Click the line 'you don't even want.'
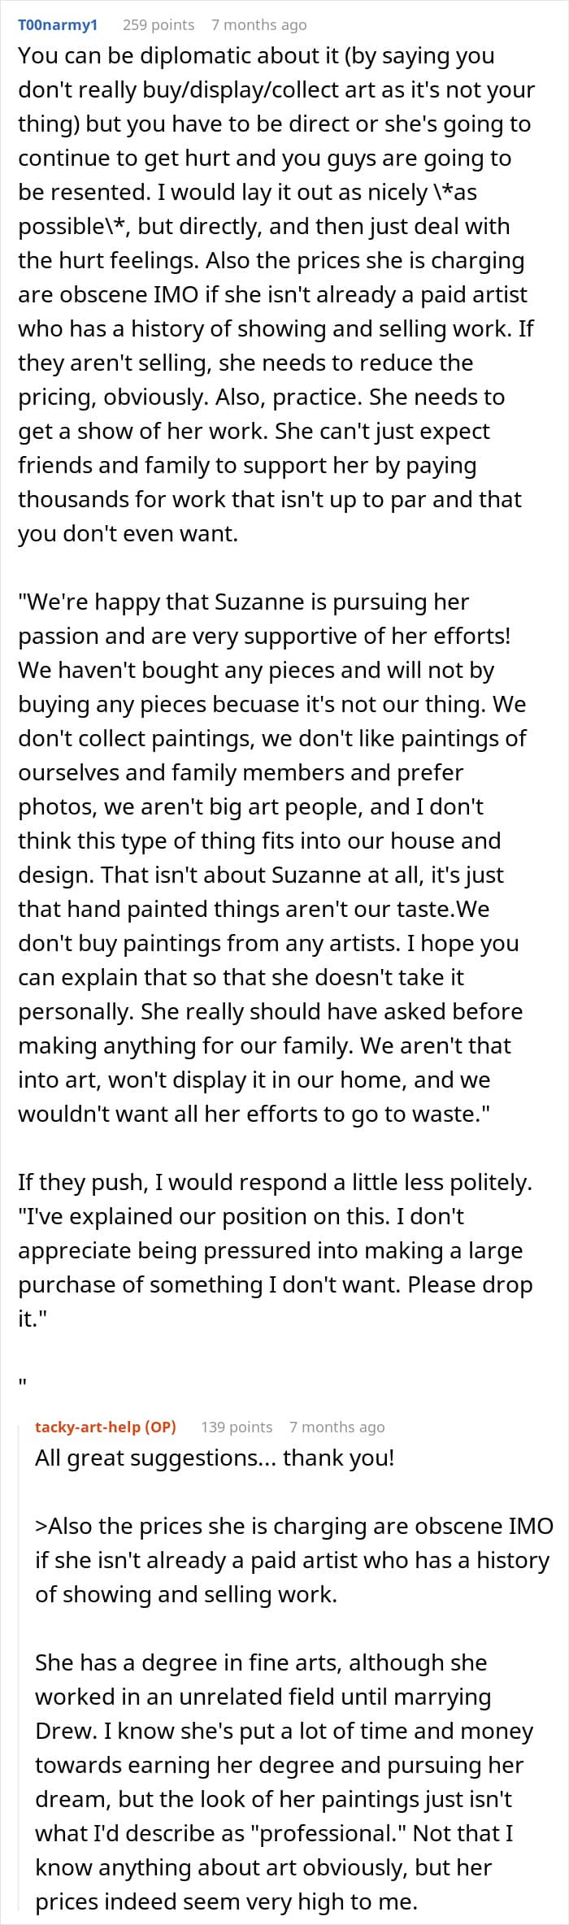The width and height of the screenshot is (569, 1925). (128, 534)
